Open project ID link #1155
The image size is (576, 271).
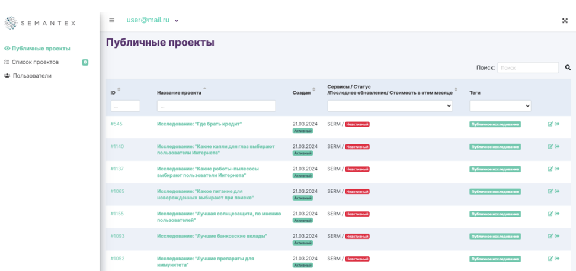pos(117,214)
